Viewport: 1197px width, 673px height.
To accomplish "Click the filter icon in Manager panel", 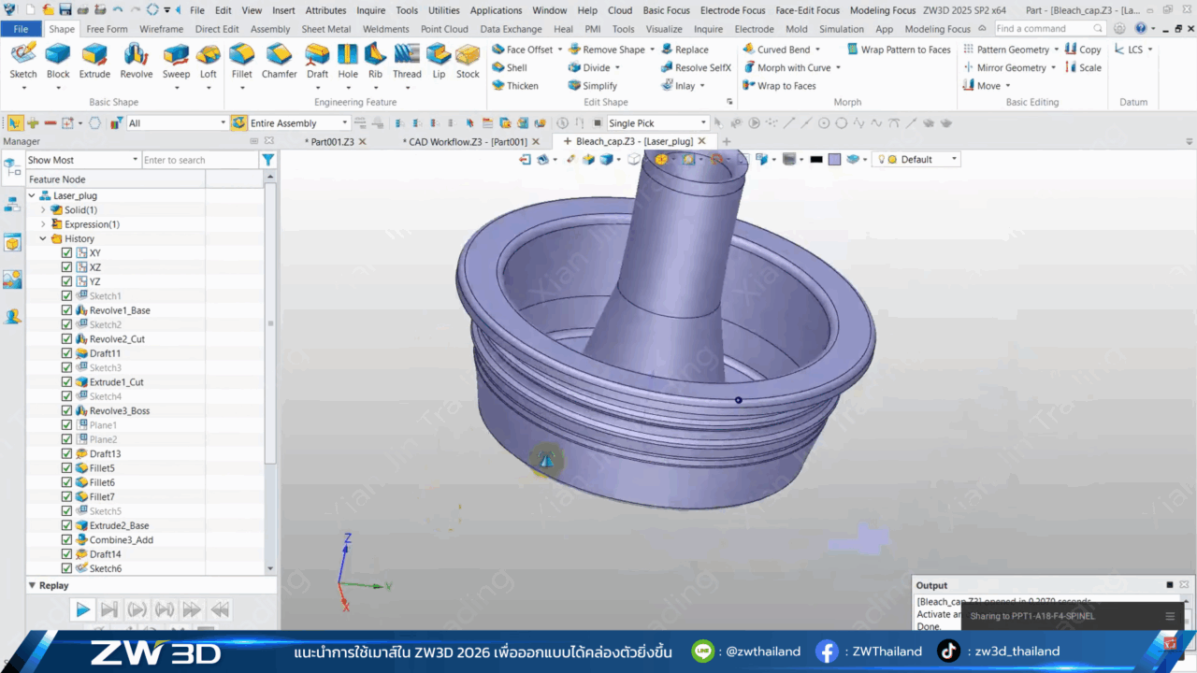I will click(x=268, y=160).
